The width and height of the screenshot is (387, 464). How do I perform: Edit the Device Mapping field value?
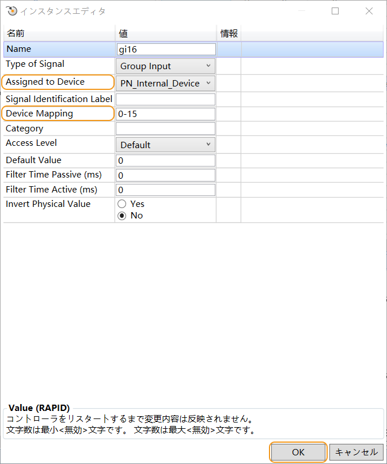point(166,114)
